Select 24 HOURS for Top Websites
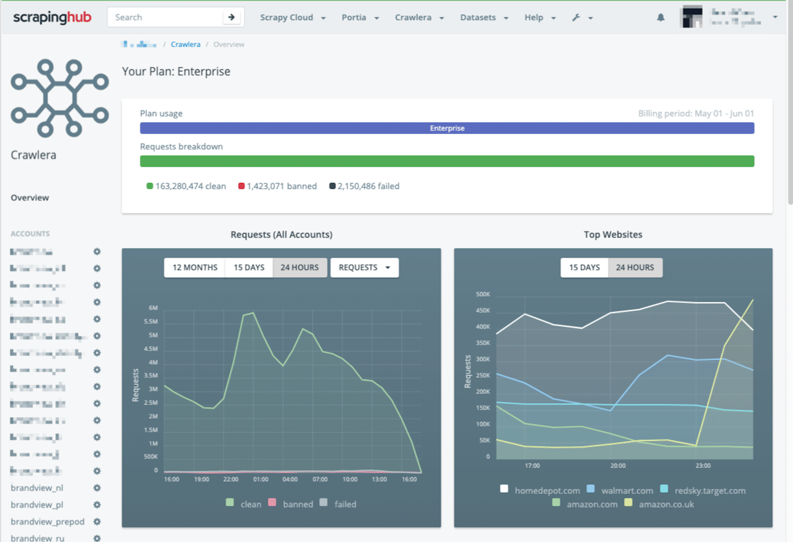 [635, 267]
